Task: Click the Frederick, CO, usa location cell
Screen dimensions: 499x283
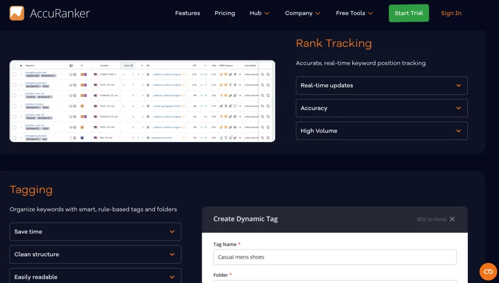Action: click(x=109, y=95)
